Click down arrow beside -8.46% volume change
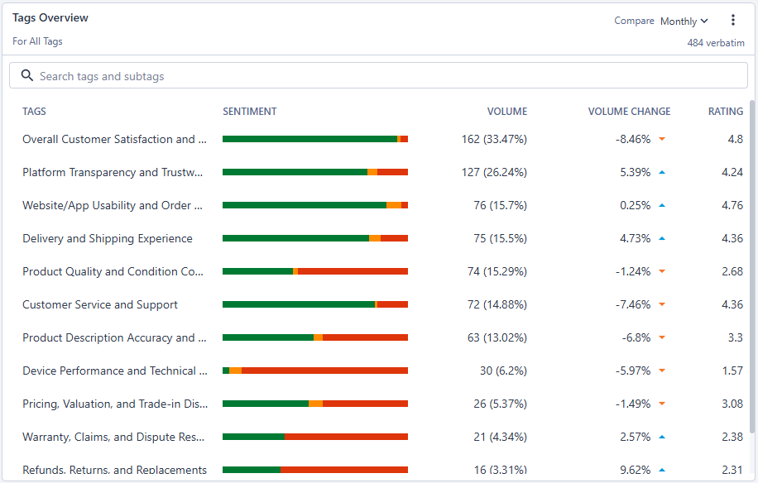Screen dimensions: 758x483 point(662,139)
